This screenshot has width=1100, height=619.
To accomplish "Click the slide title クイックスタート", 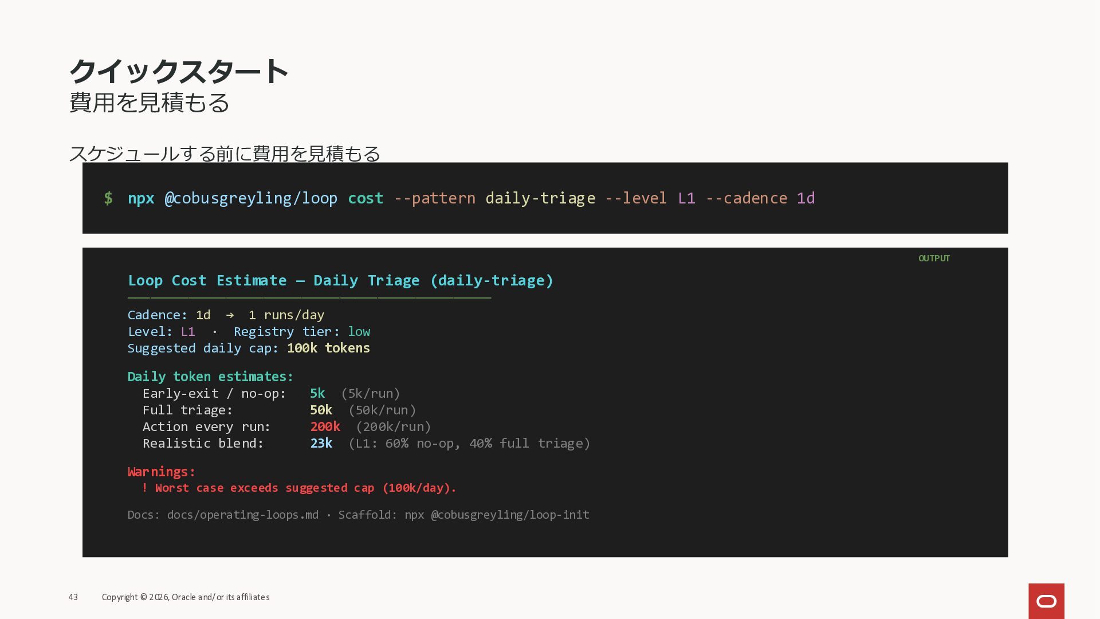I will coord(179,71).
